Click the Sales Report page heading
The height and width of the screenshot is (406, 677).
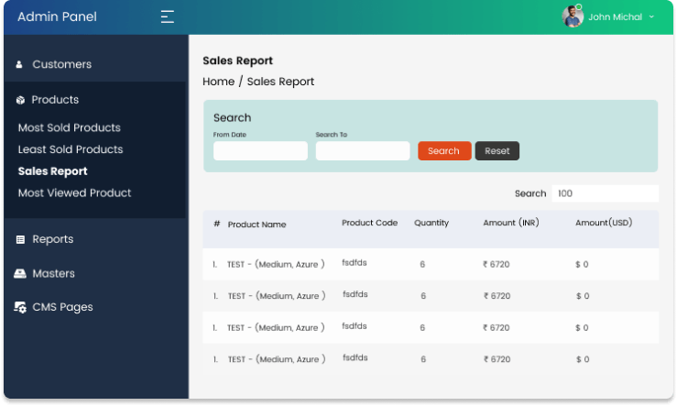pyautogui.click(x=237, y=60)
